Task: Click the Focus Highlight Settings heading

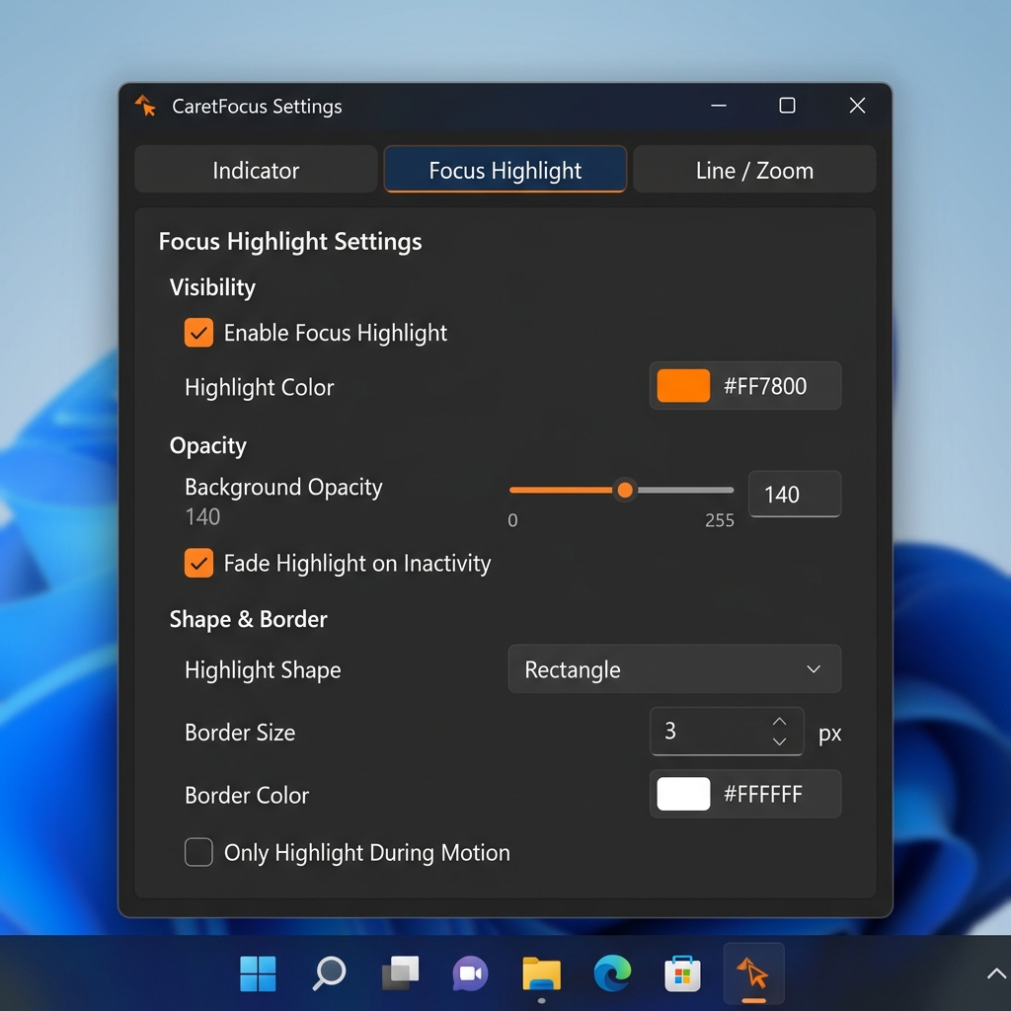Action: pos(290,241)
